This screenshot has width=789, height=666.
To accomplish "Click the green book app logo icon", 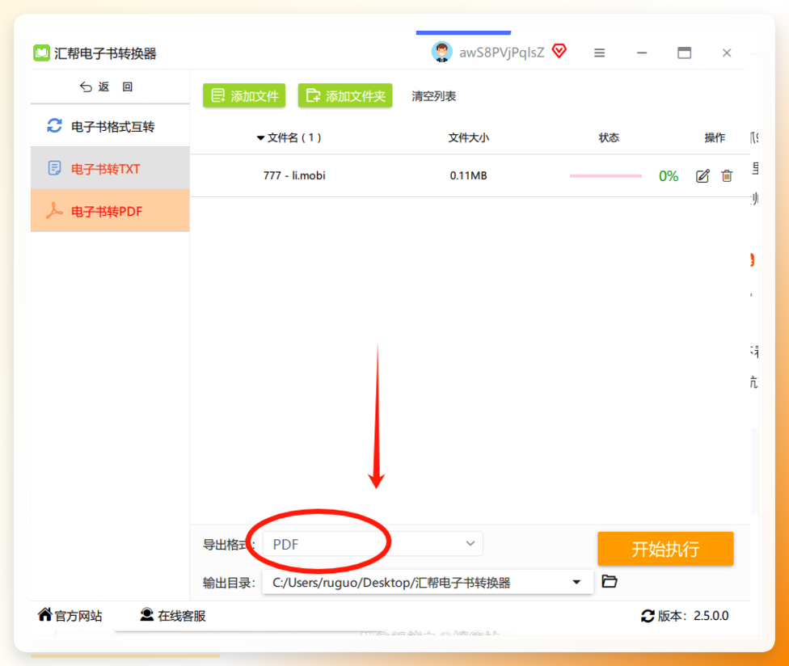I will (x=41, y=53).
